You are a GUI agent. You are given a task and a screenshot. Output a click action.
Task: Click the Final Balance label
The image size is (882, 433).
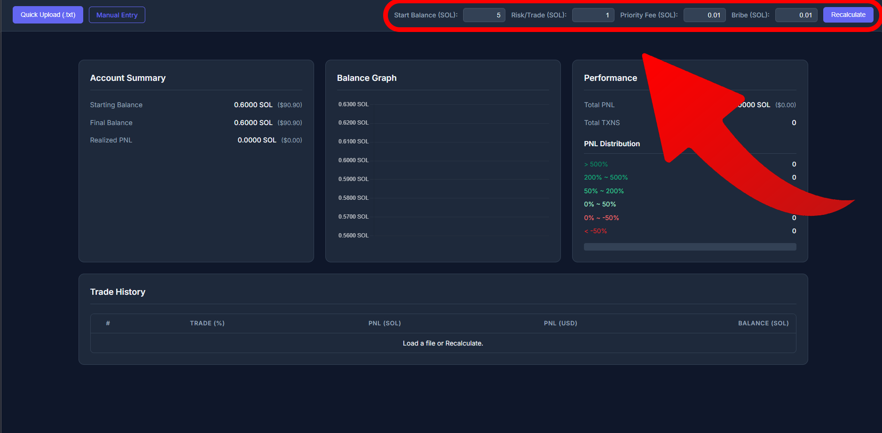[x=111, y=123]
